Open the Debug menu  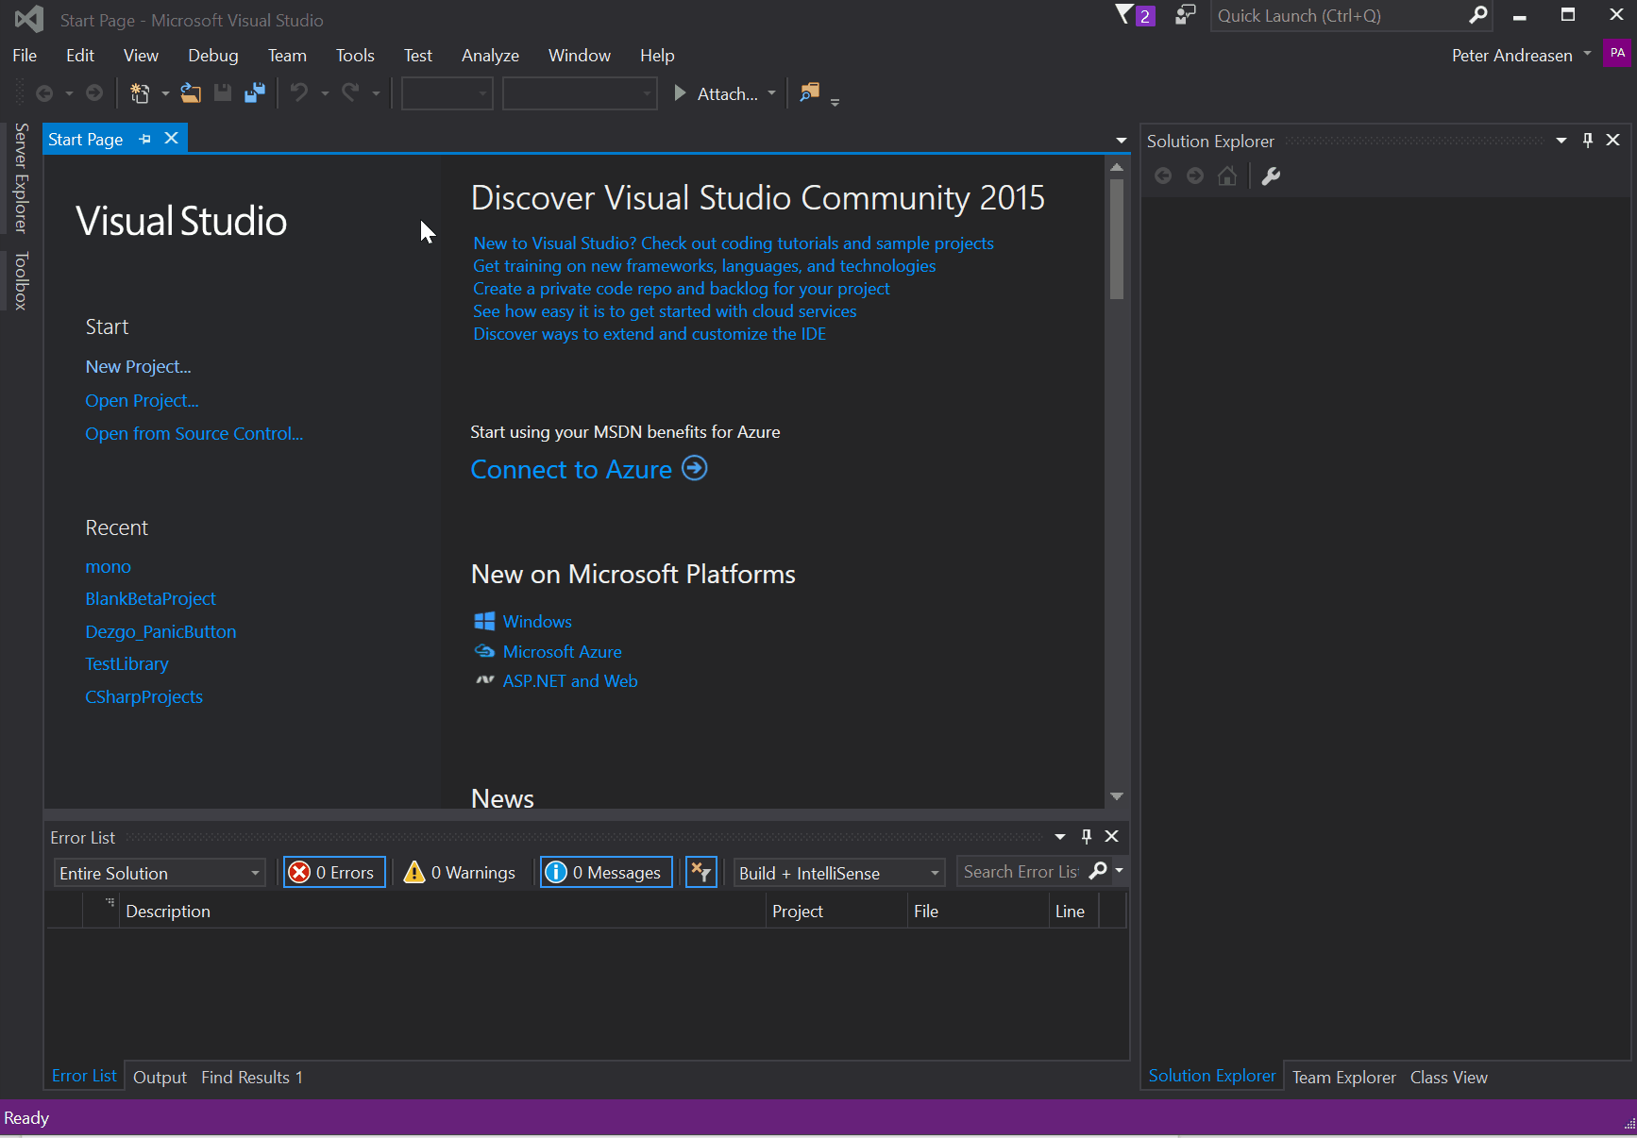click(x=212, y=55)
